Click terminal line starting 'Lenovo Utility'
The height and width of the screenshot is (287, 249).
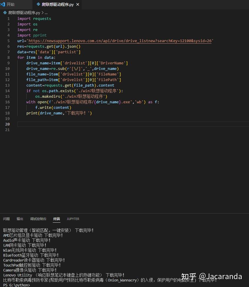click(64, 275)
